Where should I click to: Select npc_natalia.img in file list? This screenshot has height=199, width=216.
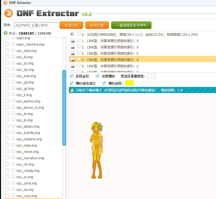[x=28, y=171]
